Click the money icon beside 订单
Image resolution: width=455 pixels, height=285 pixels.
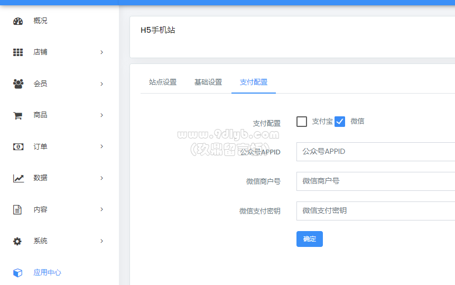pos(18,146)
